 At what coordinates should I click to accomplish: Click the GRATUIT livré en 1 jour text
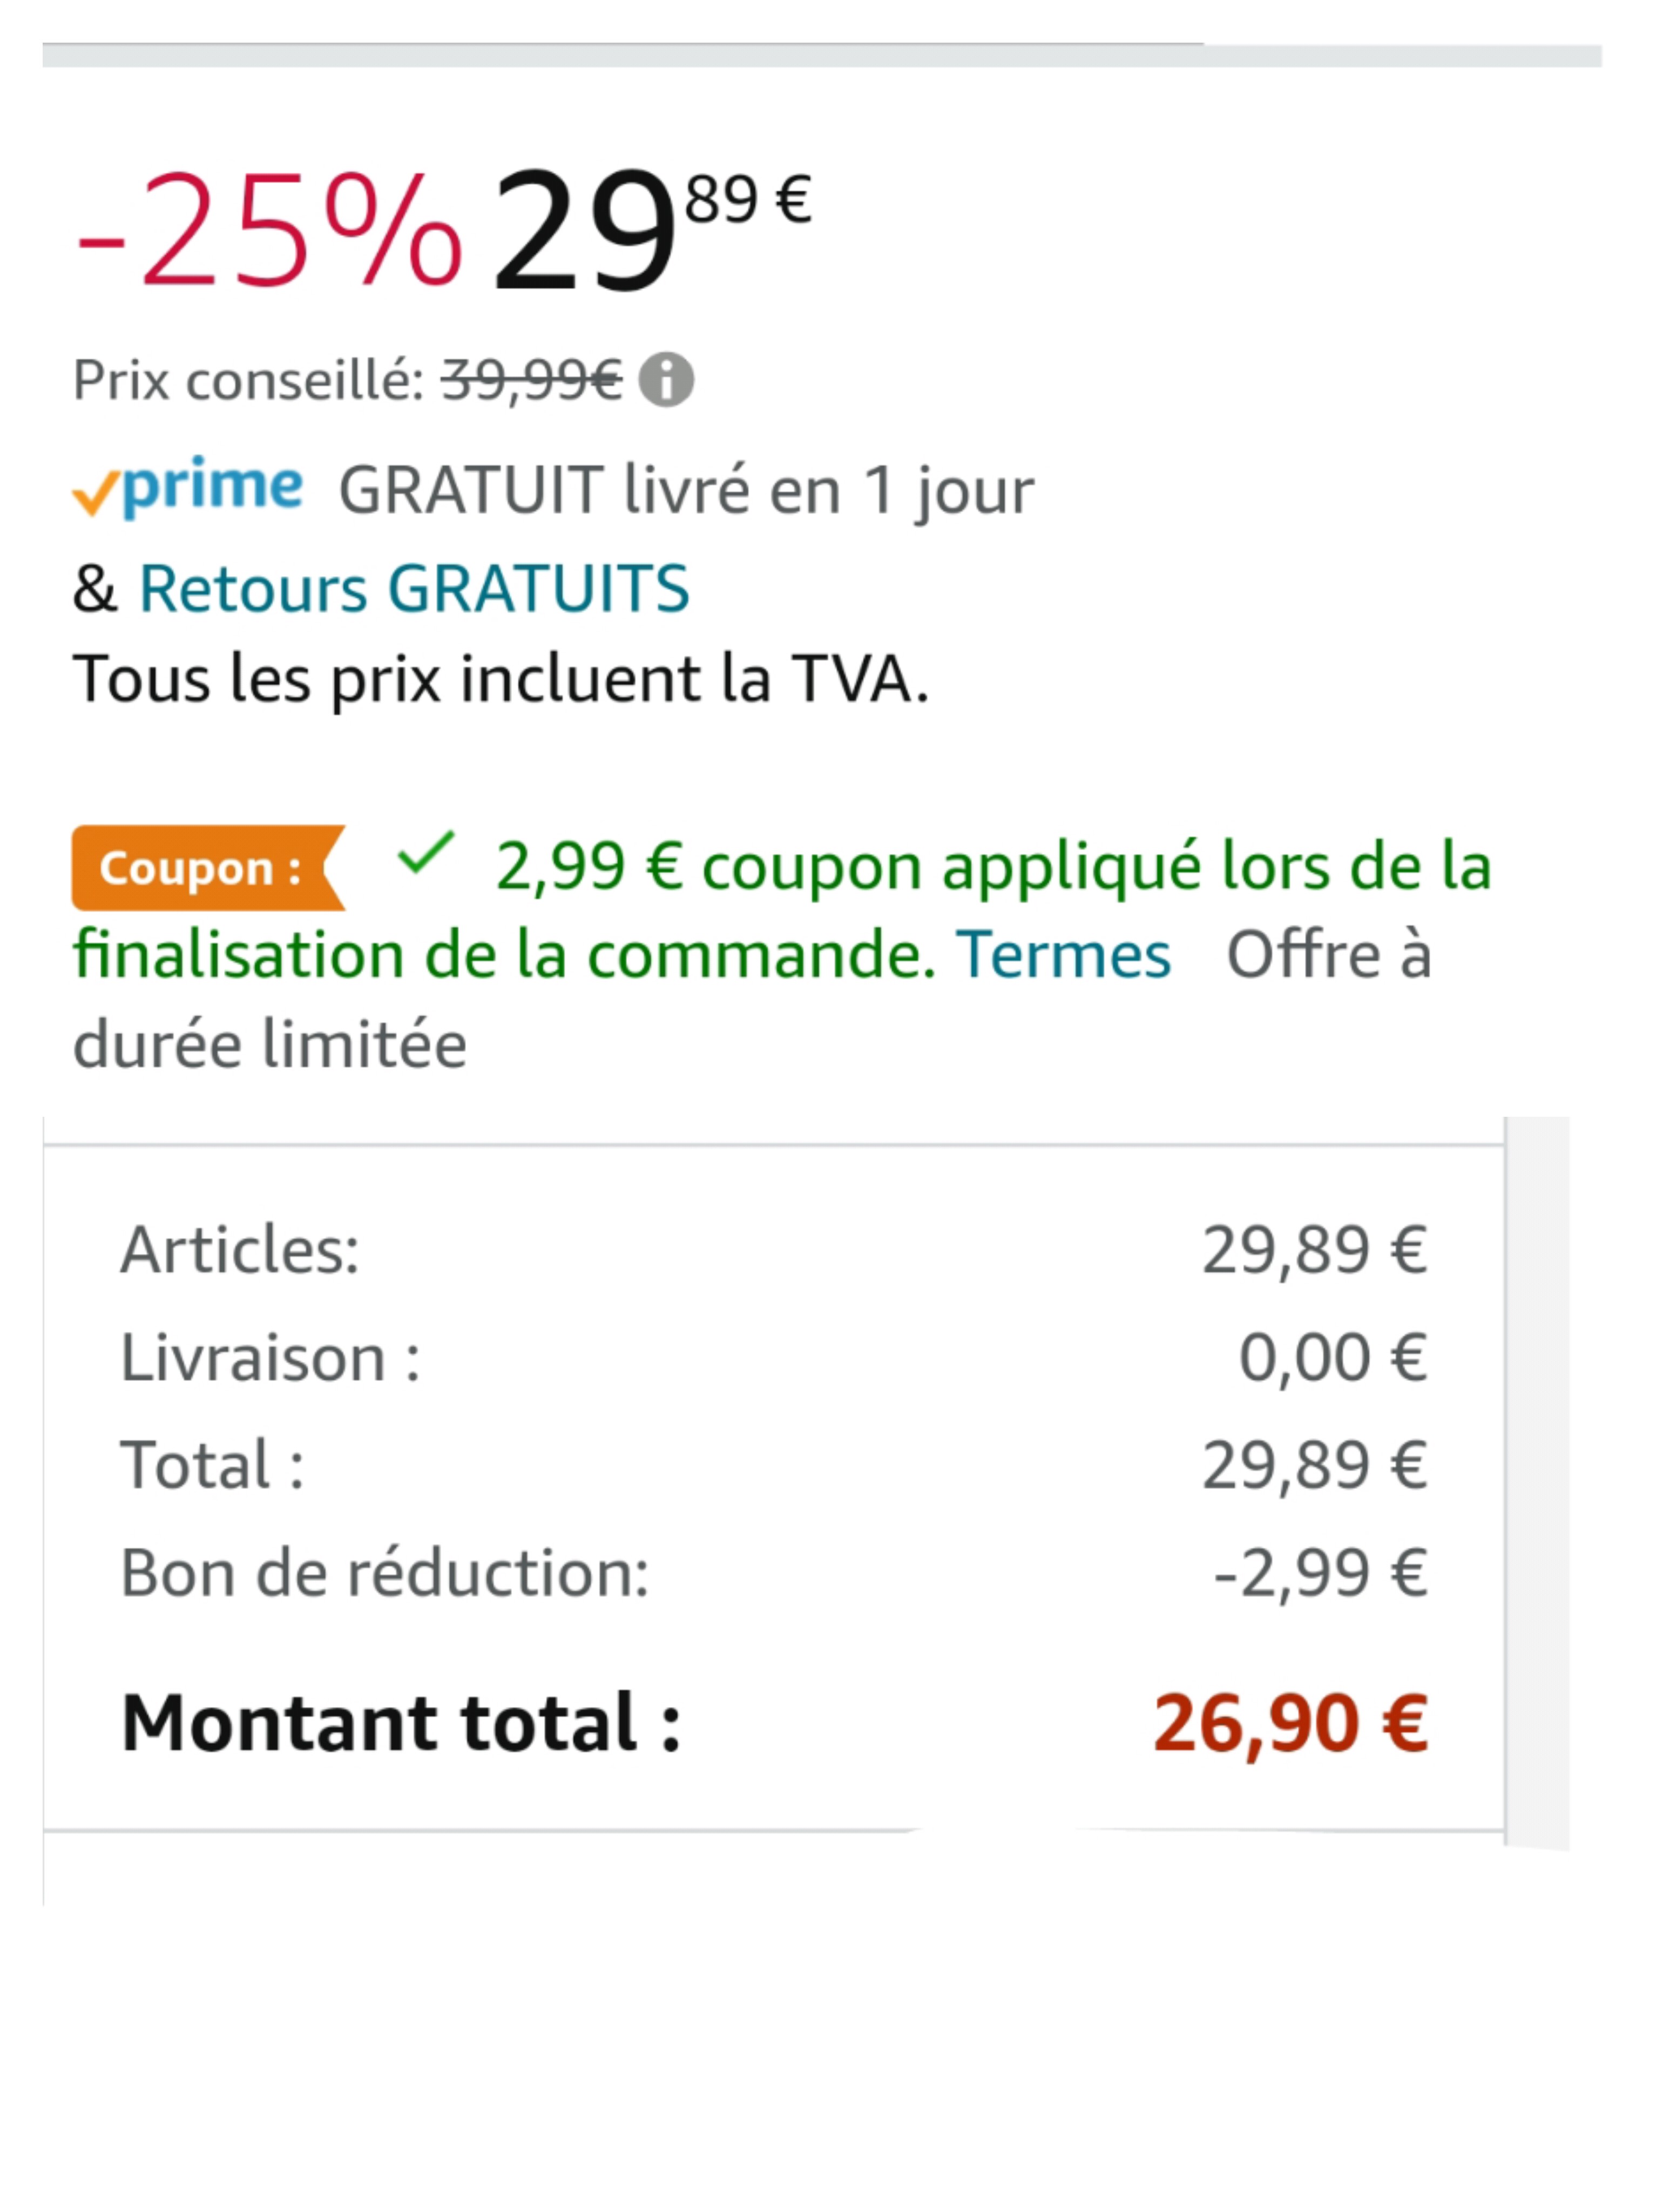[x=686, y=491]
